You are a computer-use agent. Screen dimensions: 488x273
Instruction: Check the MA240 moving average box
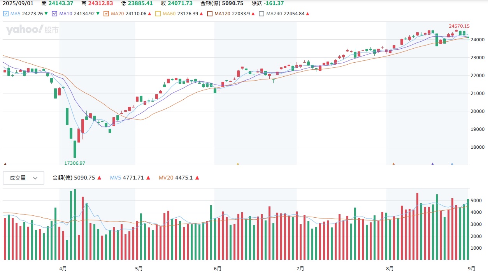pos(262,14)
